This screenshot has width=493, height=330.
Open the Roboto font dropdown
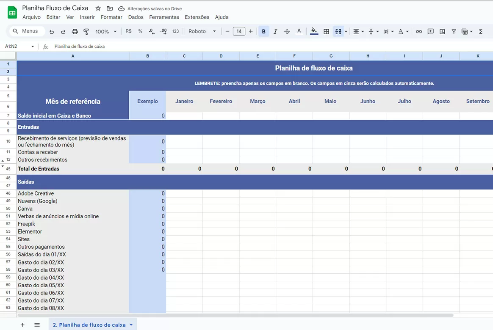coord(202,31)
